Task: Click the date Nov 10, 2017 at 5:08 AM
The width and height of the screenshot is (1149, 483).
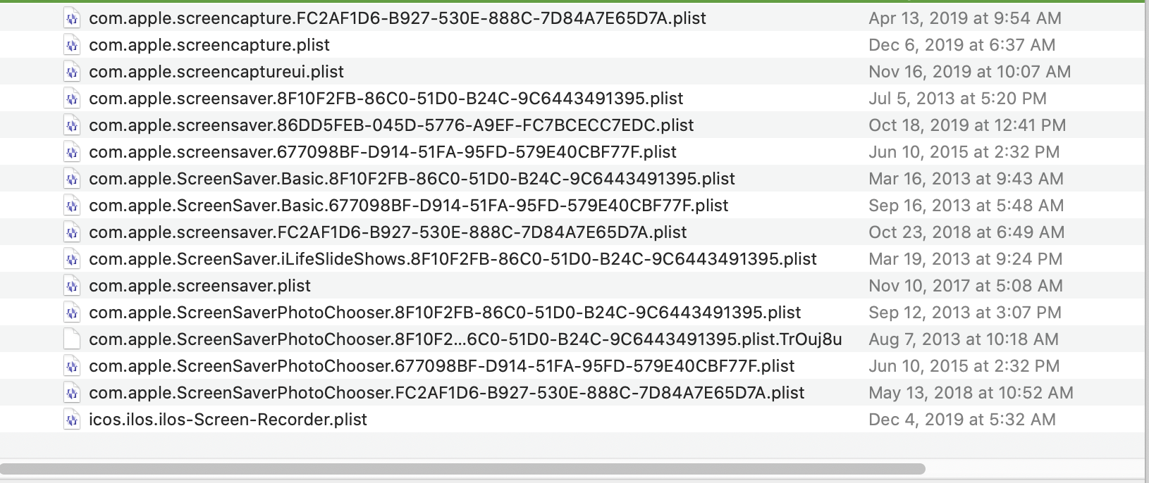Action: pos(965,286)
